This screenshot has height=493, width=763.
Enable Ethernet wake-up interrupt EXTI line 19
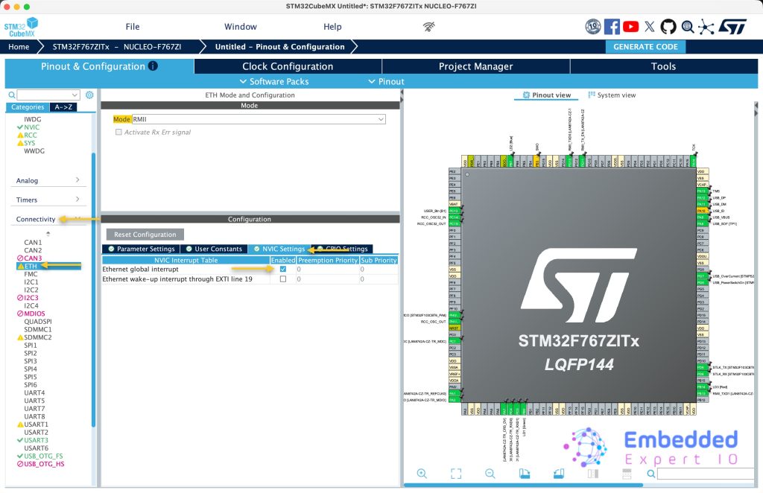pyautogui.click(x=283, y=279)
